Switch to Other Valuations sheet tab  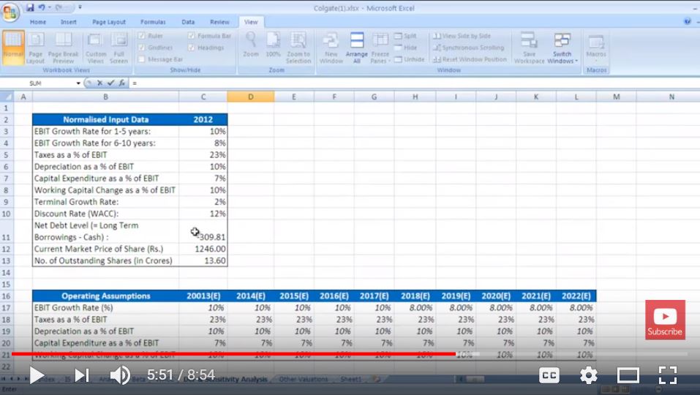pos(303,380)
